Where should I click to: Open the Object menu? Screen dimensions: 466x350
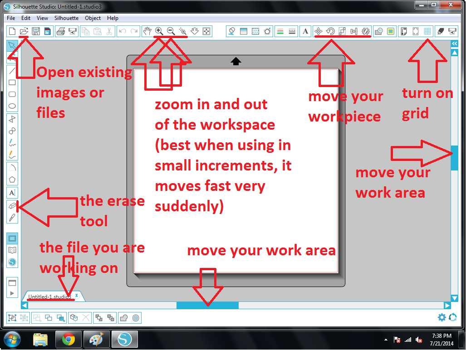93,18
